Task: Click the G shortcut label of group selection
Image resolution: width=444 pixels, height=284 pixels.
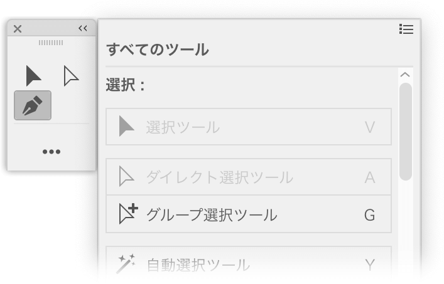Action: pos(369,215)
